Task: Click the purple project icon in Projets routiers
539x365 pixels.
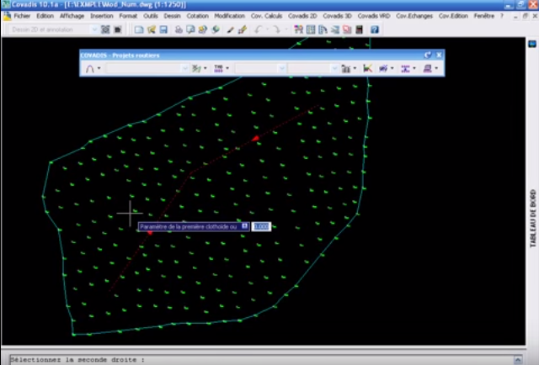Action: [x=383, y=69]
